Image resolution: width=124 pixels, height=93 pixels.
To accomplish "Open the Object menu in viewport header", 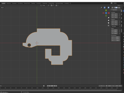I will 2,7.
